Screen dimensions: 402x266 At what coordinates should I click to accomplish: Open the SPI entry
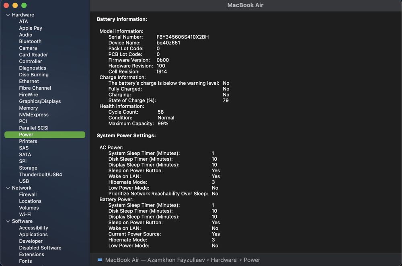[23, 162]
